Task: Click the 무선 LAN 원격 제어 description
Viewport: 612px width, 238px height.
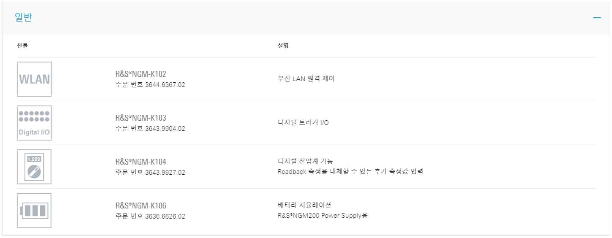Action: pyautogui.click(x=306, y=79)
